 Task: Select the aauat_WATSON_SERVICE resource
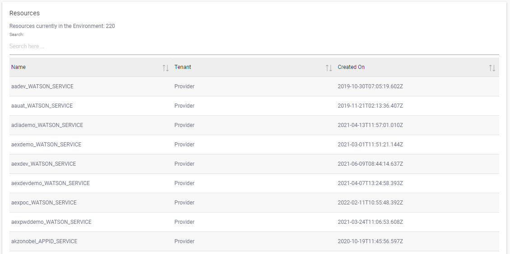click(42, 106)
